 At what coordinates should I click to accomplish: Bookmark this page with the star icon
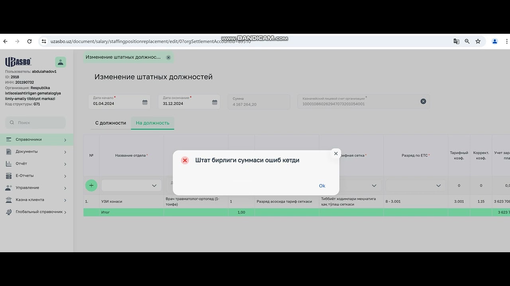[x=478, y=41]
